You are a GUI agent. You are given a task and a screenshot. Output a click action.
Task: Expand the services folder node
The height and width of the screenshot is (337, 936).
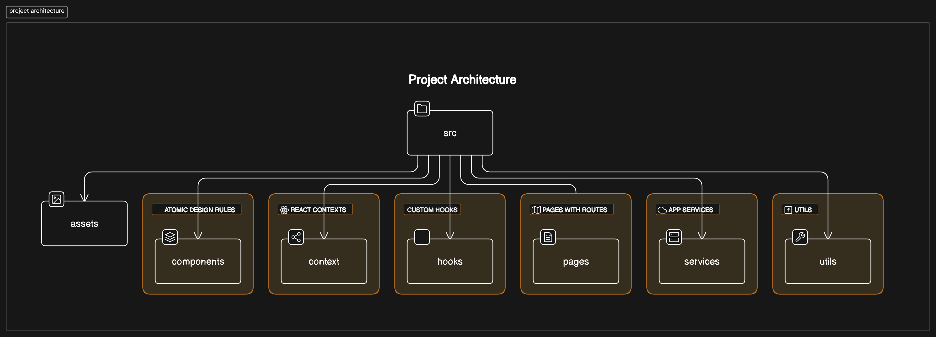coord(701,261)
